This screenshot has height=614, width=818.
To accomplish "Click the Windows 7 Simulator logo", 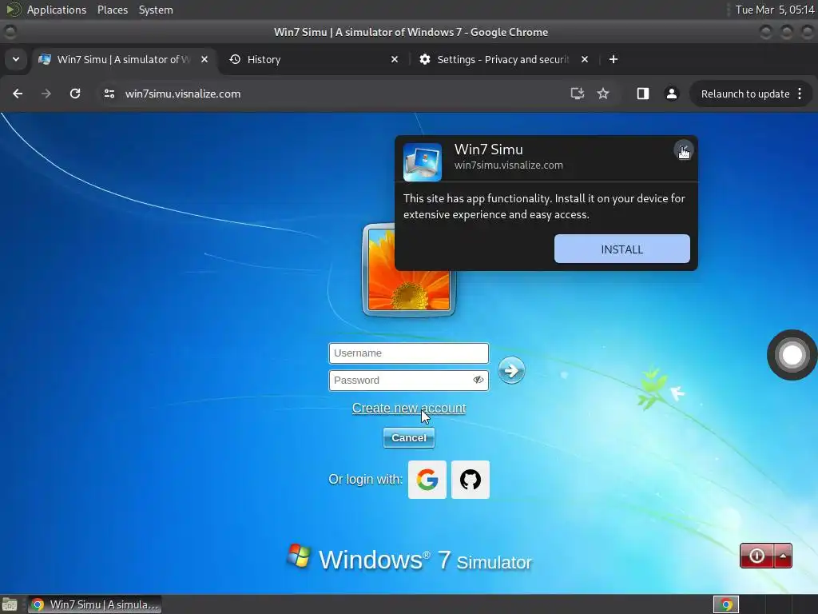I will point(410,559).
